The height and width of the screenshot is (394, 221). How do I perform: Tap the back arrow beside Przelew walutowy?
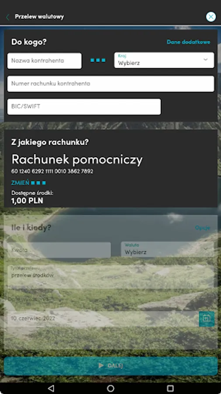7,17
